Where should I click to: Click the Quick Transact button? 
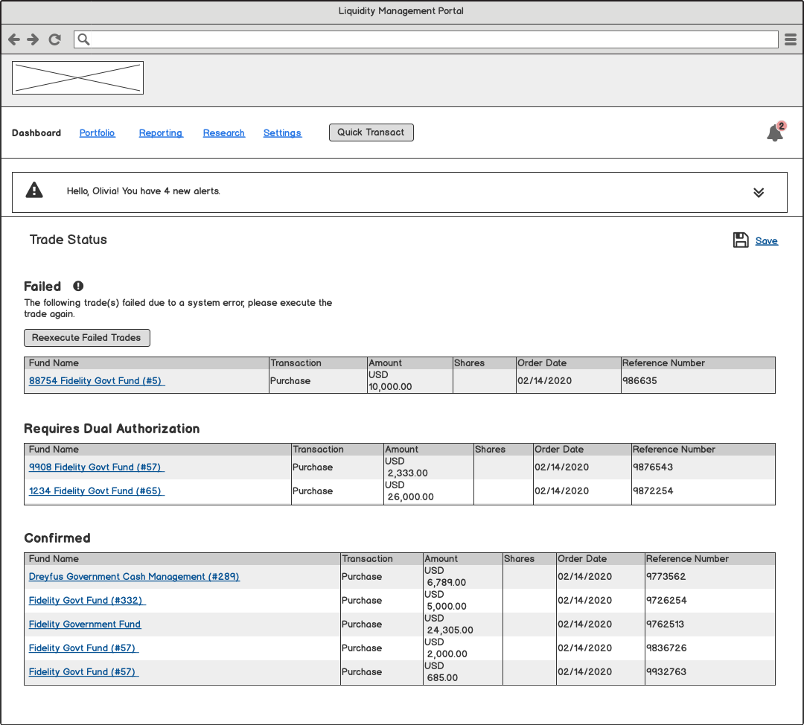tap(371, 132)
